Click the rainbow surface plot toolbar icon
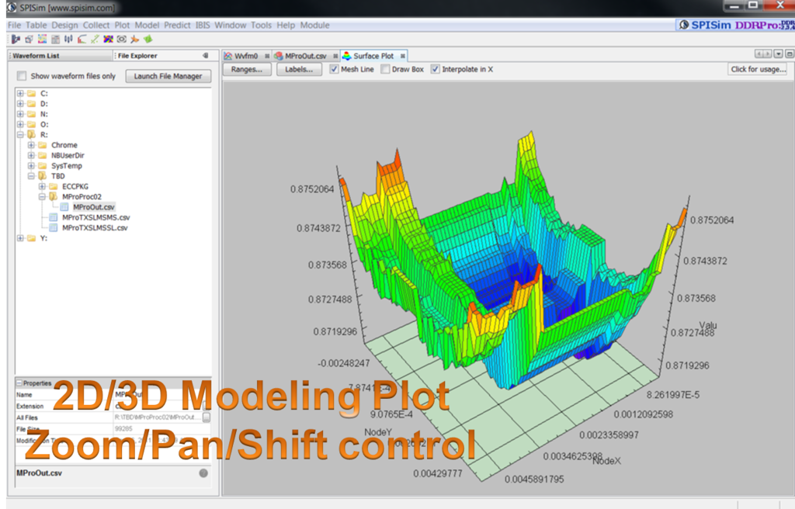This screenshot has height=509, width=795. pyautogui.click(x=108, y=39)
